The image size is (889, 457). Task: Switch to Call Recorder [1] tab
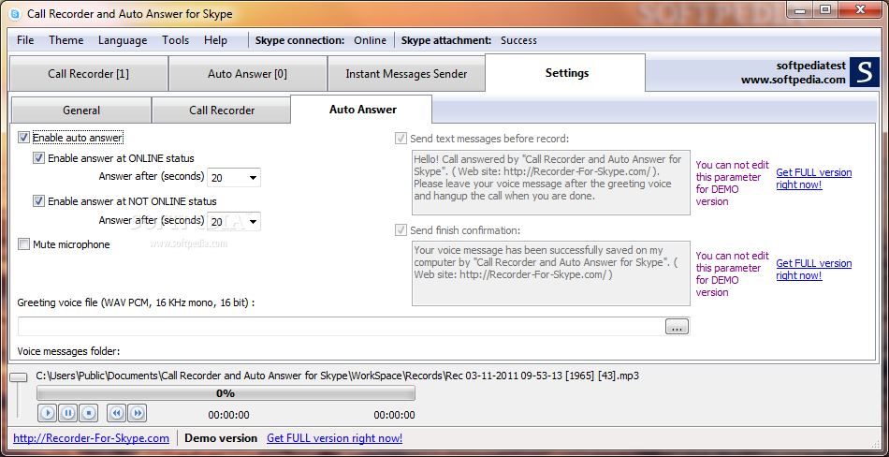[89, 74]
